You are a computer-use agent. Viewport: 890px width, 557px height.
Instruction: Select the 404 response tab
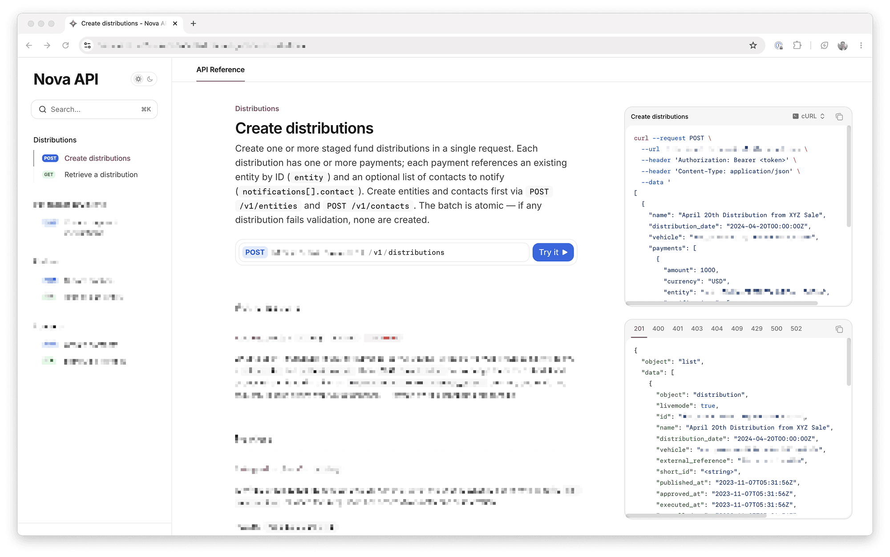717,329
